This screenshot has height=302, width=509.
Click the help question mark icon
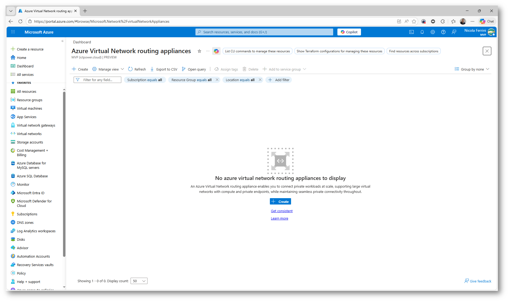click(443, 32)
